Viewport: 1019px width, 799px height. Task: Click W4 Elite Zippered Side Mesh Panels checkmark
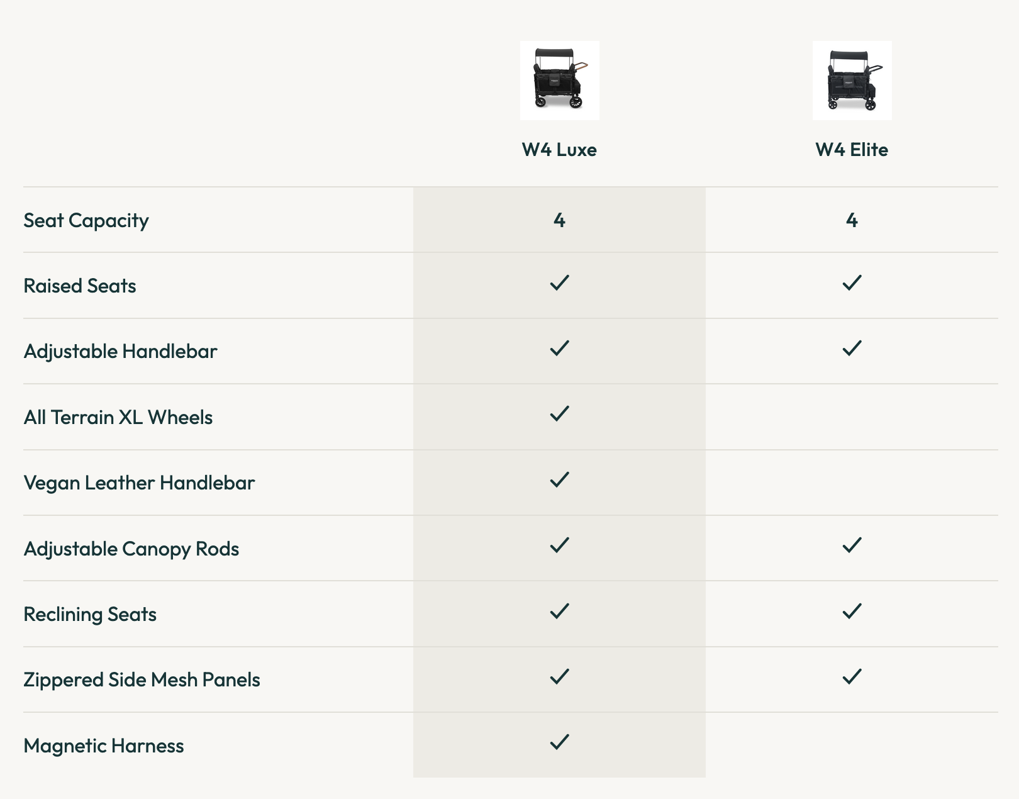pyautogui.click(x=852, y=676)
